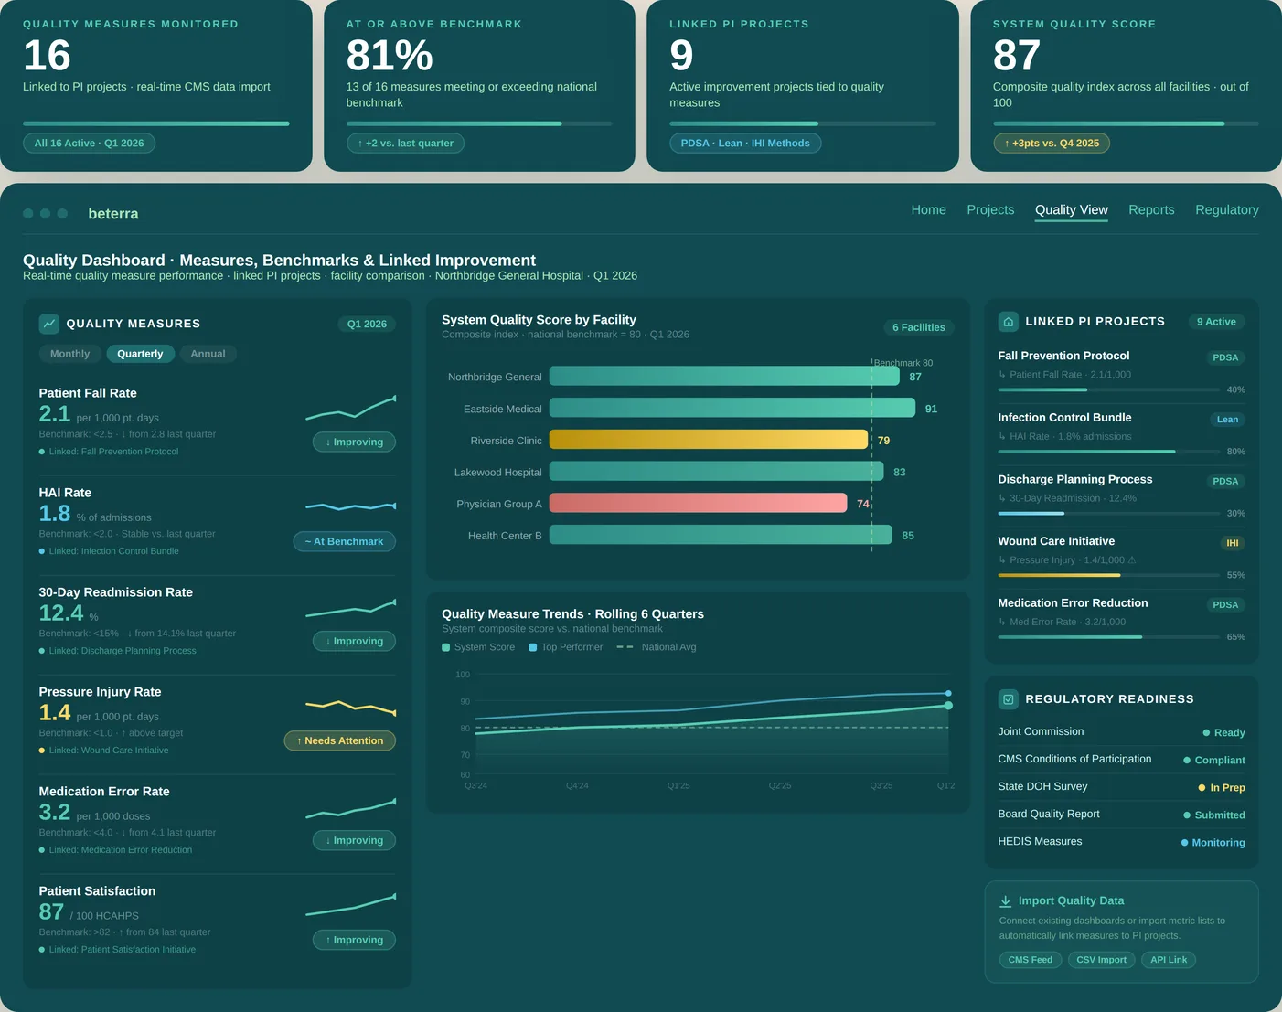Toggle the Top Performer legend item

565,646
